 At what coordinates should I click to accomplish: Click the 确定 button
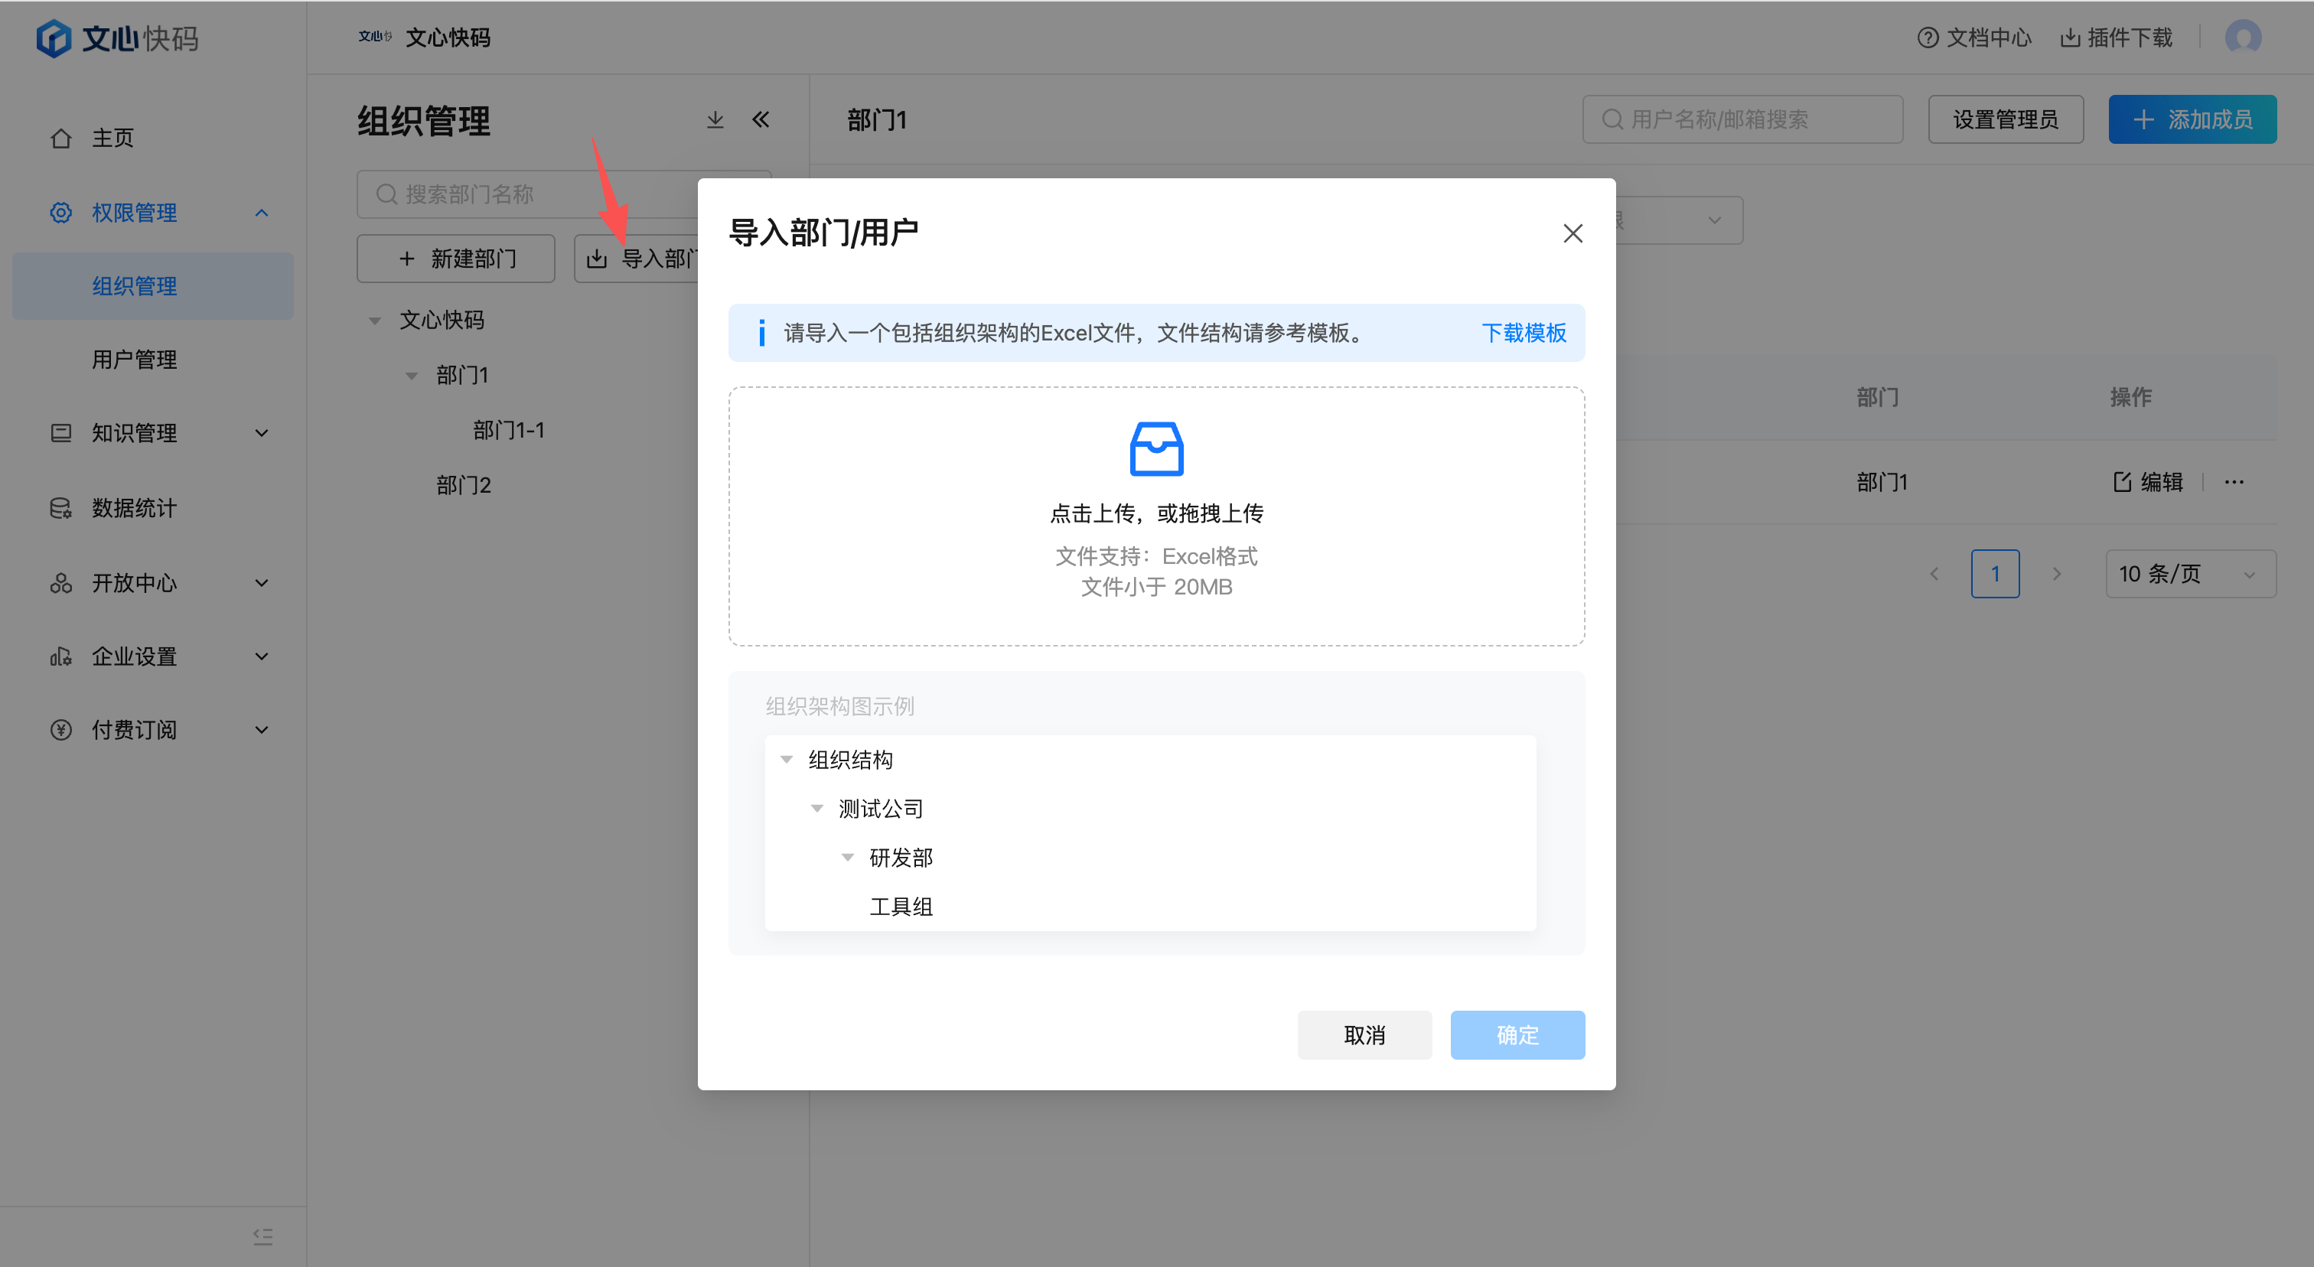(1517, 1034)
